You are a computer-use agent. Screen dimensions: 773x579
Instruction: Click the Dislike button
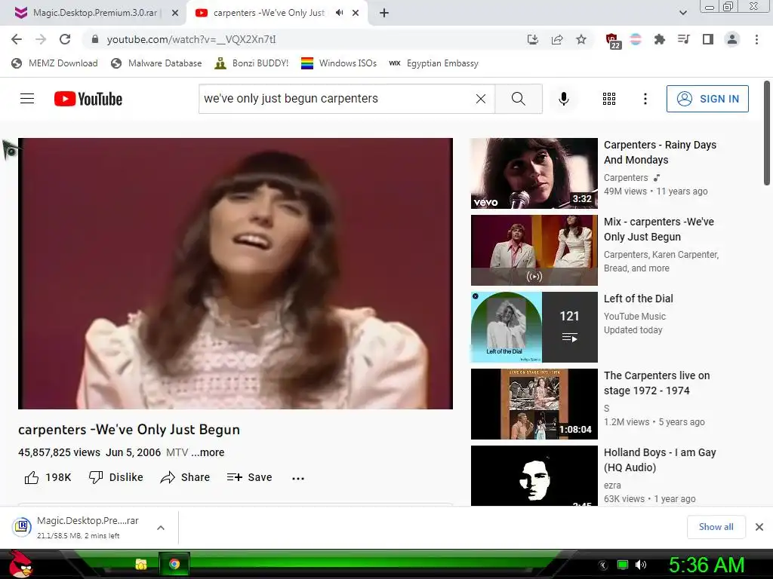[115, 477]
